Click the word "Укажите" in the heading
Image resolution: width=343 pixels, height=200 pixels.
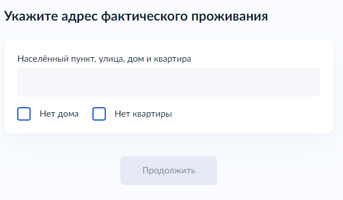coord(31,16)
